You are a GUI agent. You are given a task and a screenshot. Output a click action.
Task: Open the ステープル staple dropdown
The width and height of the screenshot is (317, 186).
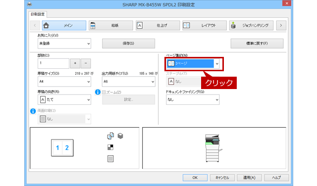point(184,82)
